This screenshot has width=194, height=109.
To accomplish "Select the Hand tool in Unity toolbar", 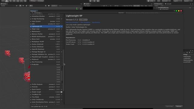I will coord(3,1).
